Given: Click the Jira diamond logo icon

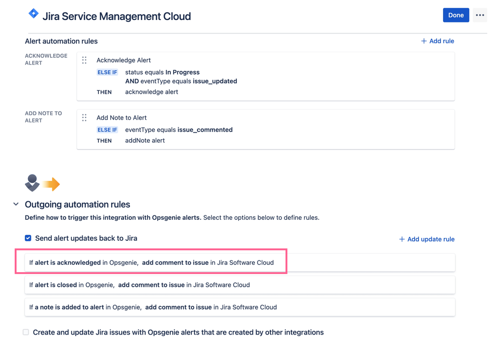Looking at the screenshot, I should coord(33,13).
